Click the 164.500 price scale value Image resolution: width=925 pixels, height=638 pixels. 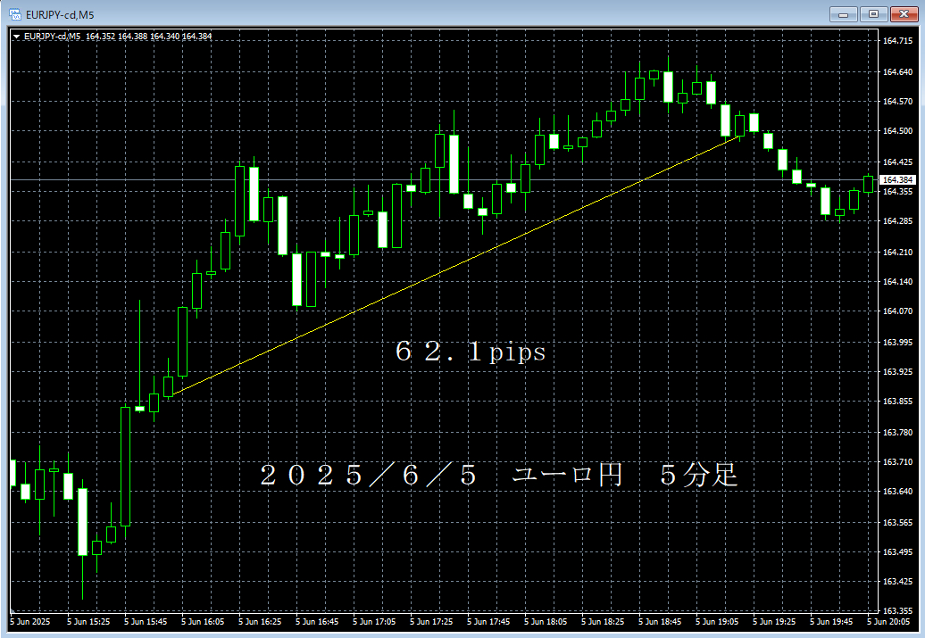pyautogui.click(x=897, y=131)
